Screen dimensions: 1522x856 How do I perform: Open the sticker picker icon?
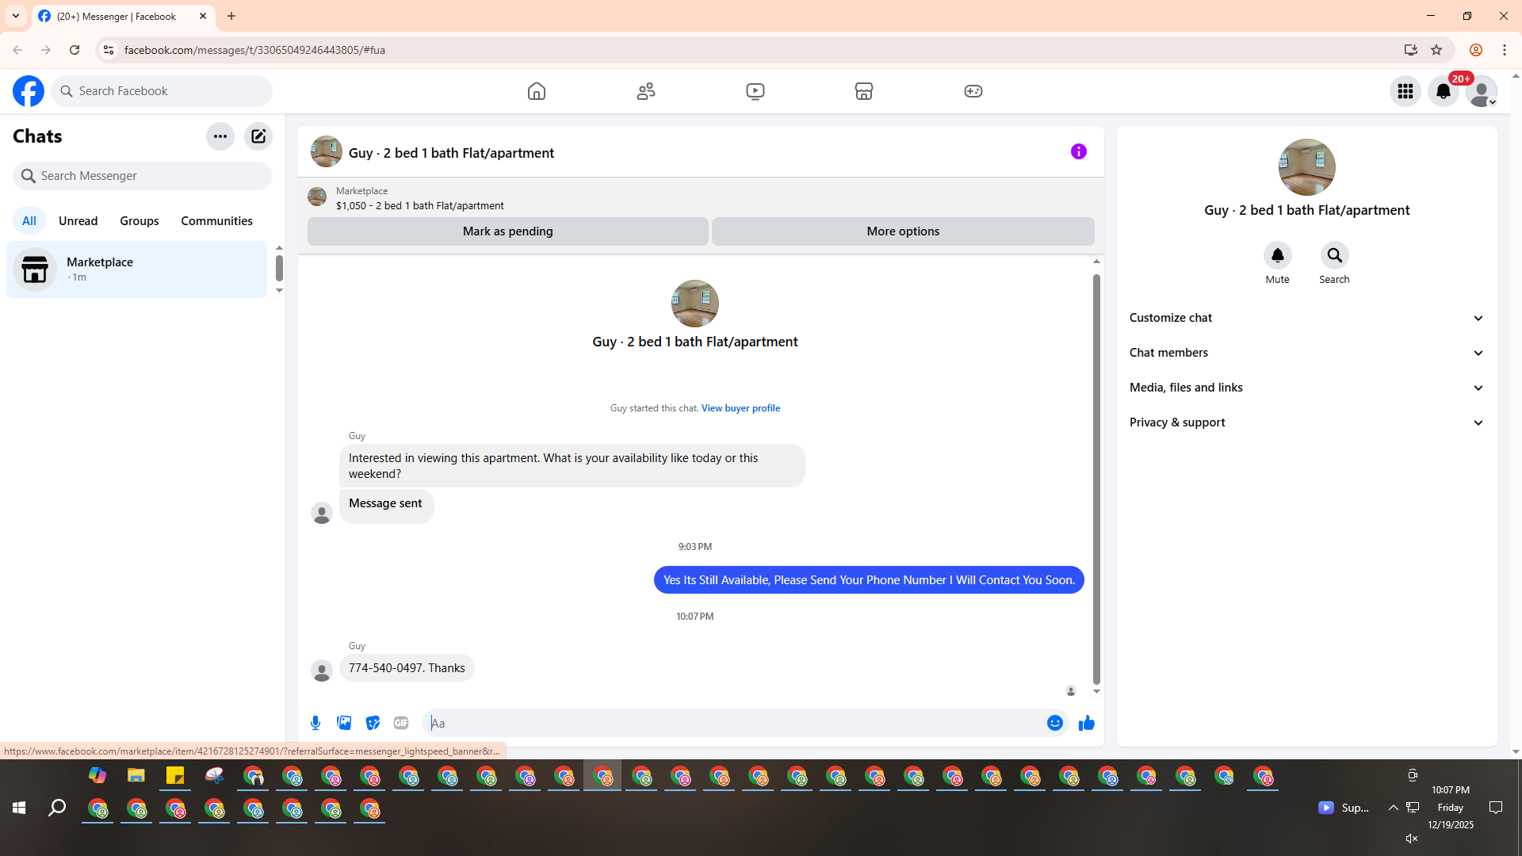pyautogui.click(x=373, y=723)
